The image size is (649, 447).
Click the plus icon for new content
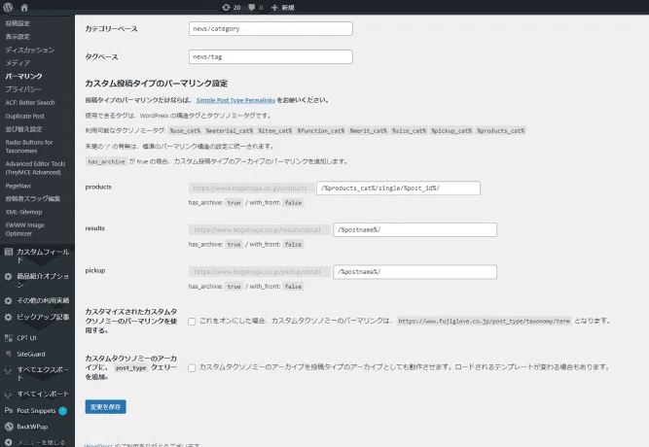click(274, 8)
